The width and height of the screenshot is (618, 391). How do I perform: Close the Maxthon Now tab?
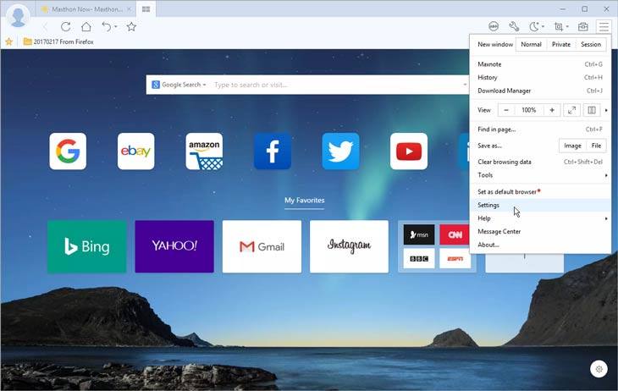[129, 9]
